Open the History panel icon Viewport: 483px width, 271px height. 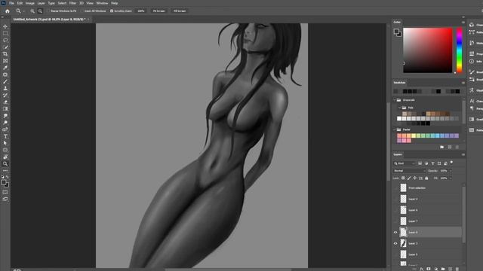[472, 43]
